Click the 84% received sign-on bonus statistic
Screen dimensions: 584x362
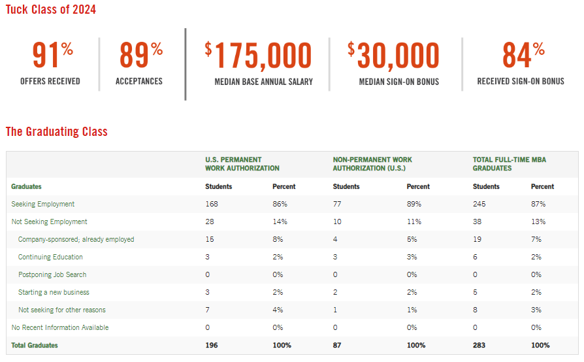[x=521, y=56]
